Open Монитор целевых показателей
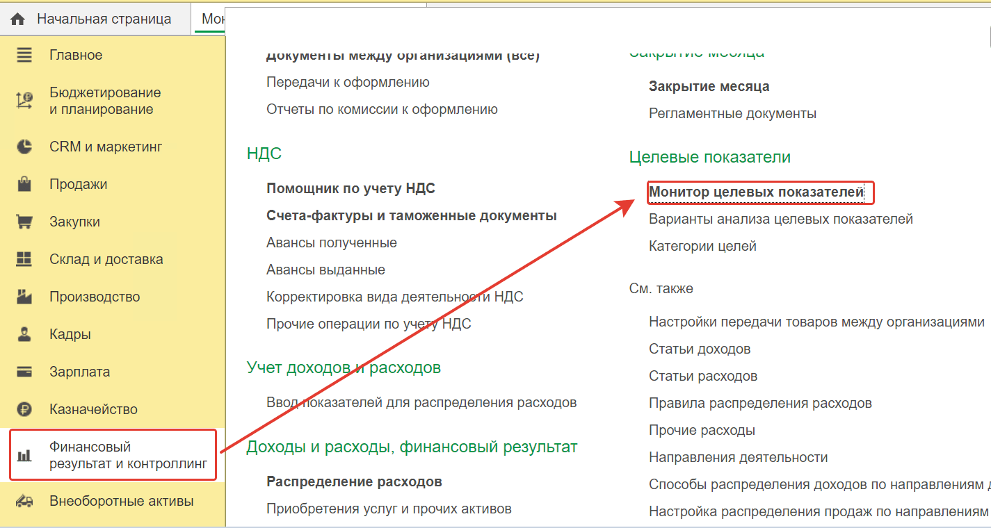Image resolution: width=991 pixels, height=528 pixels. (x=756, y=192)
